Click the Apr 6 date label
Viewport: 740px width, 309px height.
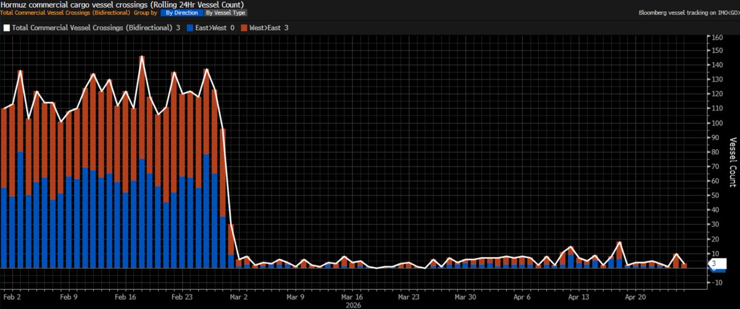click(522, 298)
